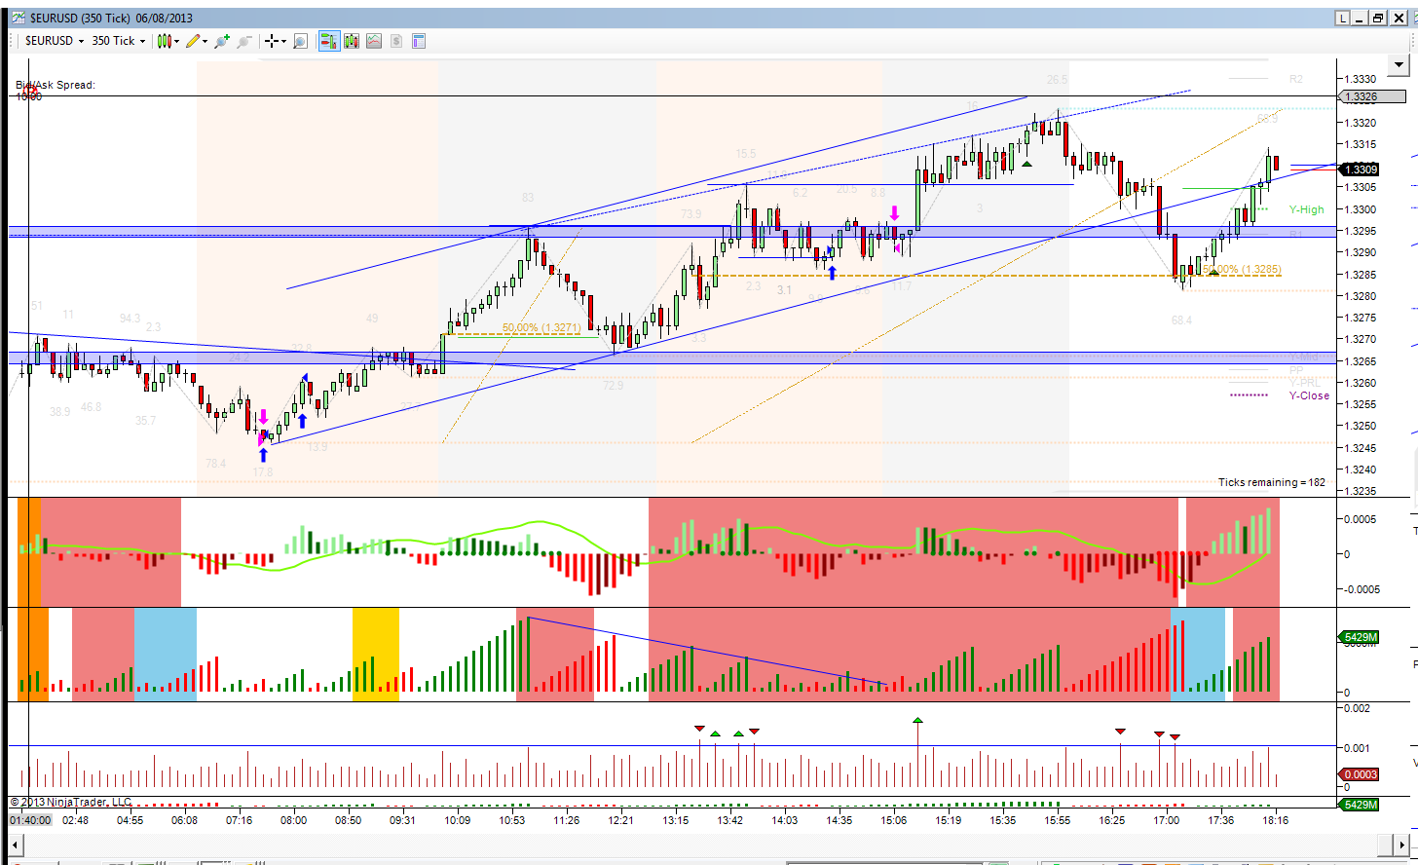
Task: Click the chart window icon in title bar
Action: (x=19, y=18)
